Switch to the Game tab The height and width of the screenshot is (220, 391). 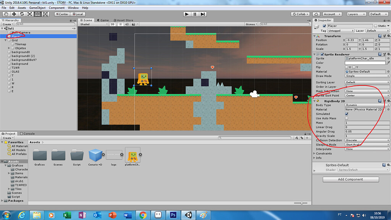(x=103, y=20)
